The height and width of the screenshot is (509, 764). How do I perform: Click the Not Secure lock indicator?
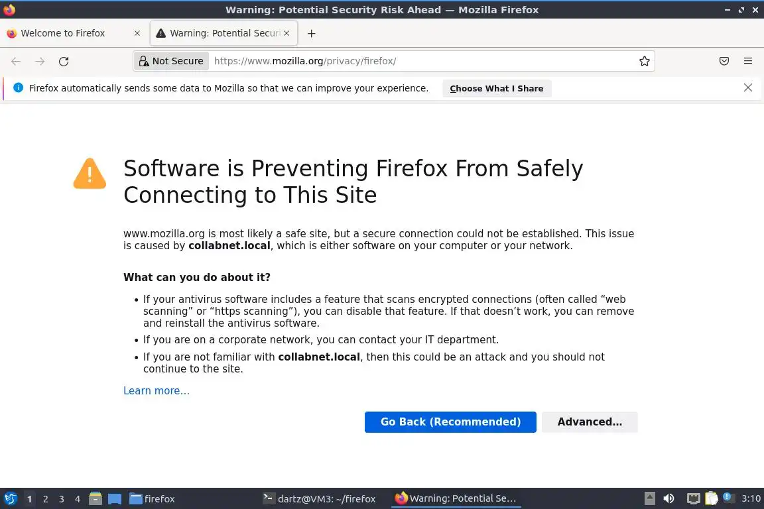click(x=171, y=61)
